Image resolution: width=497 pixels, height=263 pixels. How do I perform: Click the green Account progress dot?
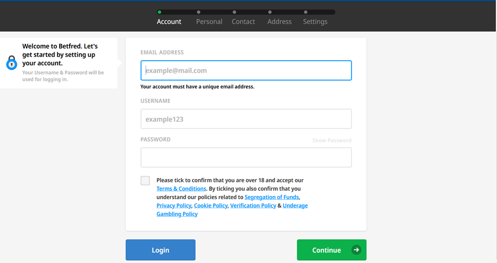click(160, 12)
